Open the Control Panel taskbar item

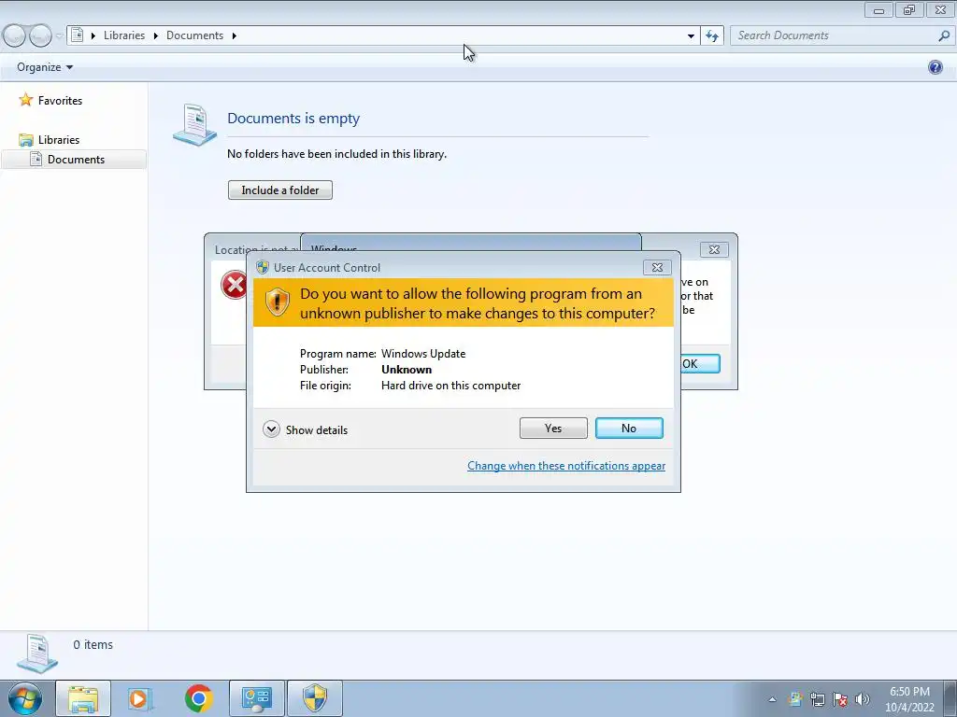click(x=256, y=698)
